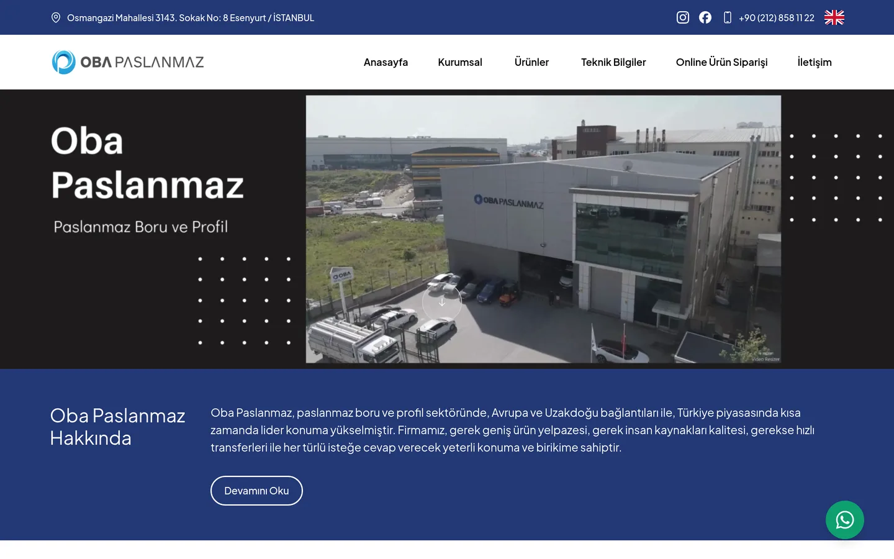Viewport: 894px width, 559px height.
Task: Click the Oba Paslanmaz logo
Action: click(x=128, y=62)
